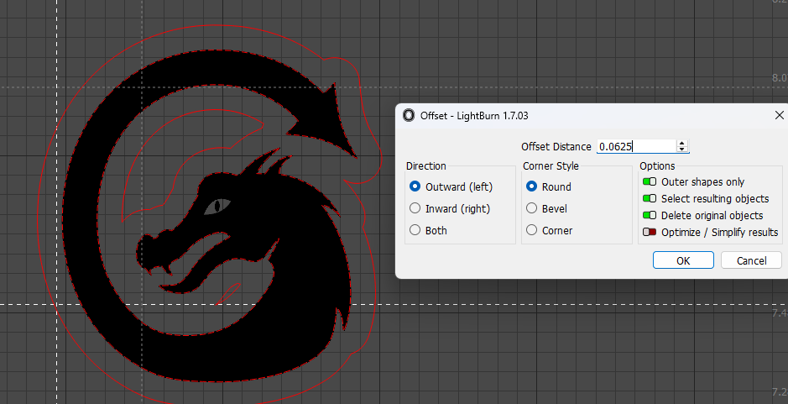Choose the Inward (right) direction option
The height and width of the screenshot is (404, 788).
click(x=415, y=208)
